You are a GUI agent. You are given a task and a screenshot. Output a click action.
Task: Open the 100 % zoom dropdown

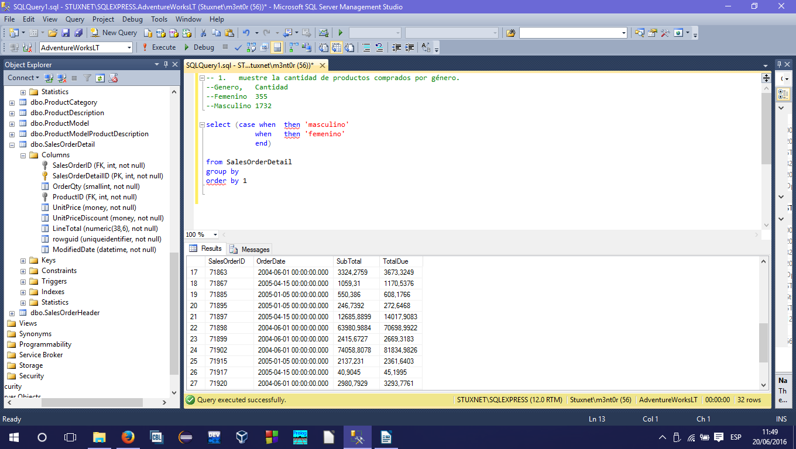click(x=215, y=234)
